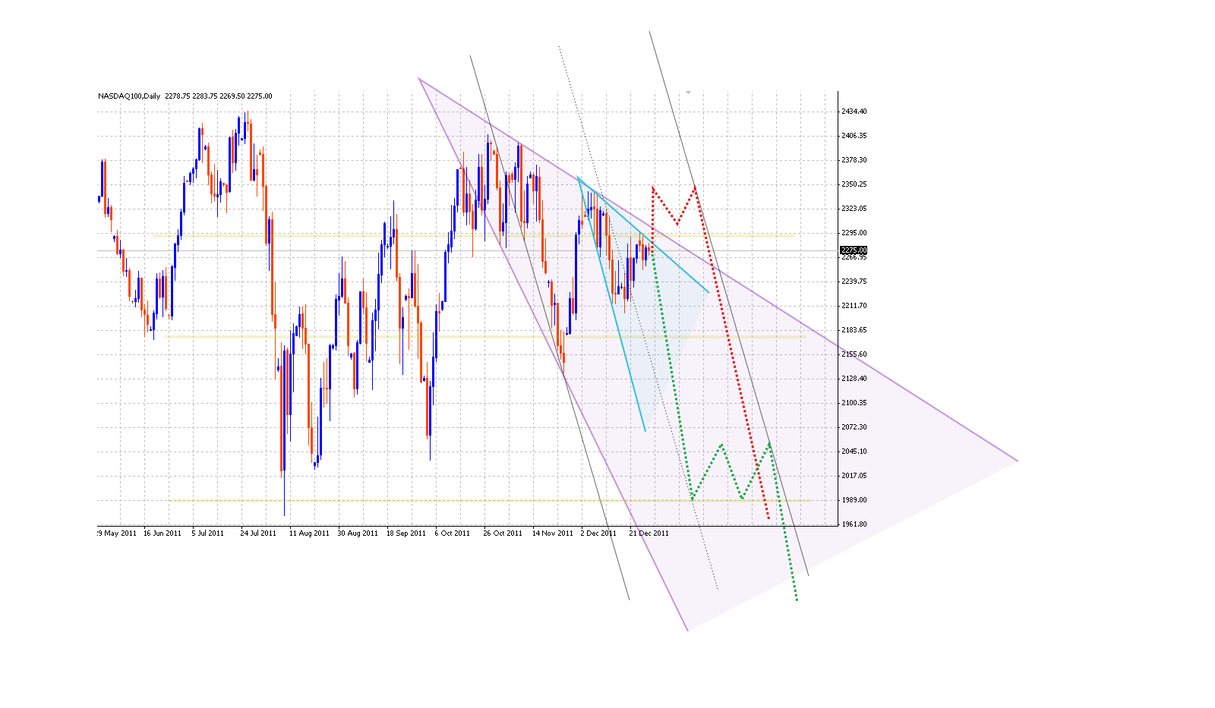Screen dimensions: 1215x708
Task: Click the 2100.35 price axis label
Action: 854,403
